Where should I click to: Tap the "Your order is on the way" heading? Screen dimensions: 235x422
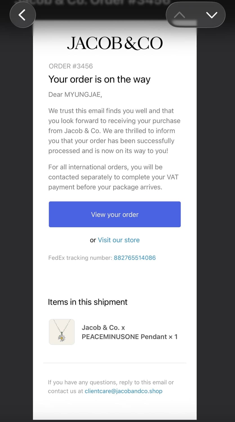99,79
